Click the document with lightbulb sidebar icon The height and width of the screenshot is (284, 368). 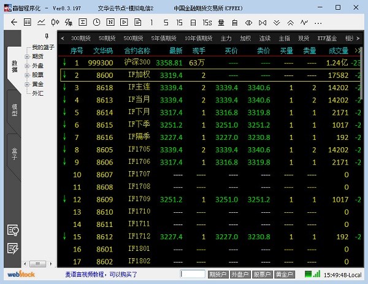(x=13, y=230)
